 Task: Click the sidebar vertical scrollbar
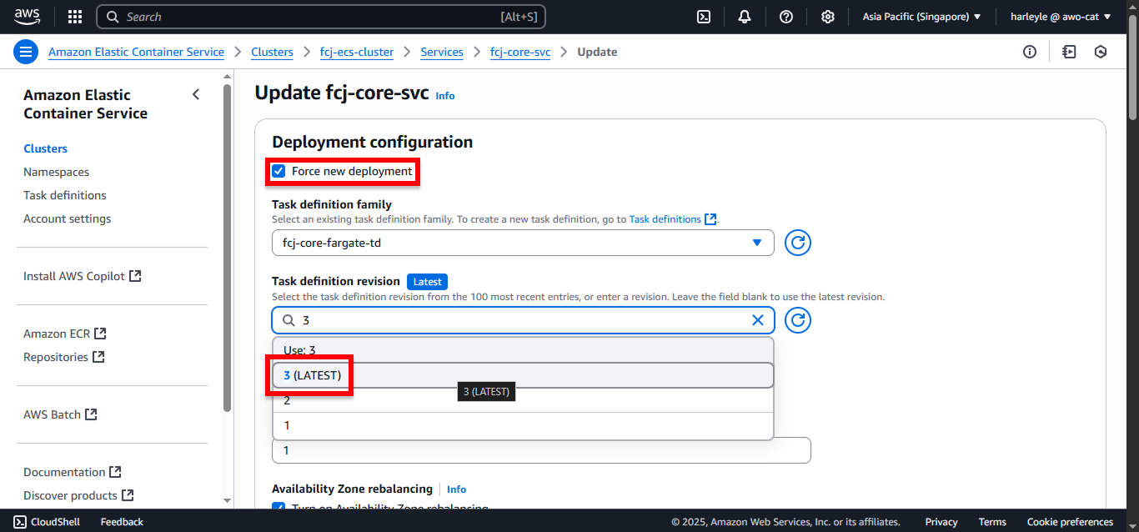(228, 248)
